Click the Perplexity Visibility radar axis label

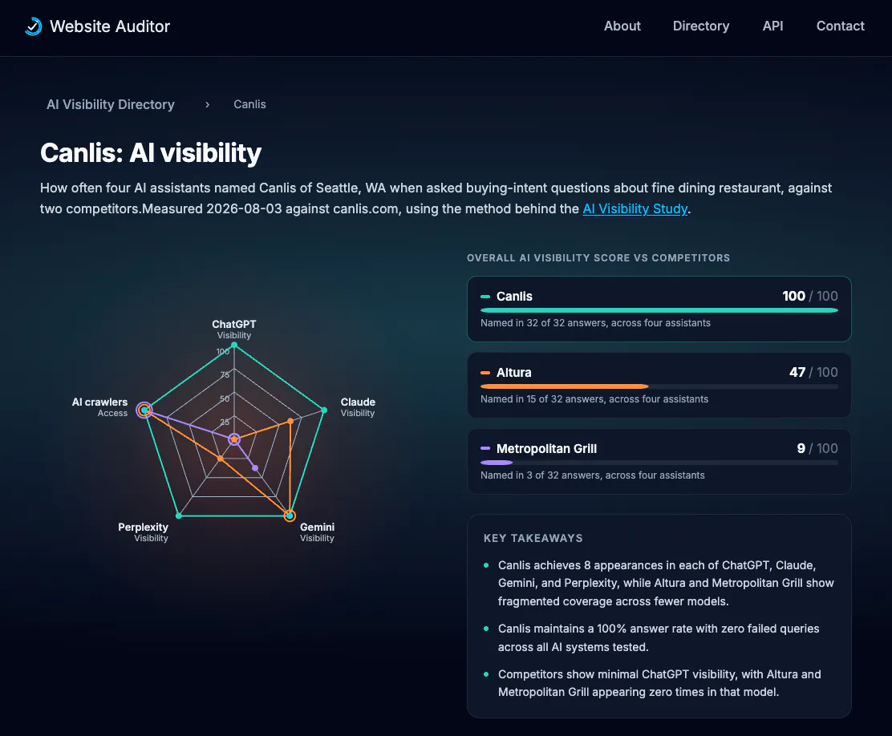coord(144,532)
